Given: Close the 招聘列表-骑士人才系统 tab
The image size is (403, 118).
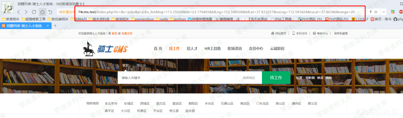Looking at the screenshot, I should tap(48, 26).
